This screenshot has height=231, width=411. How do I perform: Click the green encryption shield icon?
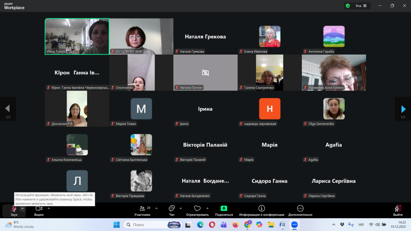[348, 6]
